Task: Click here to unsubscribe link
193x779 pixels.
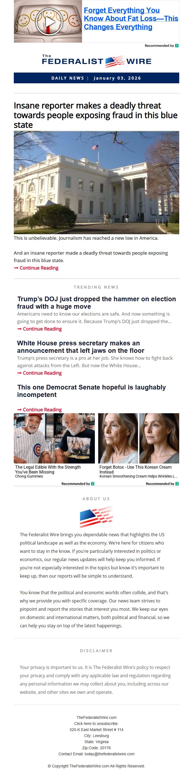Action: point(96,724)
